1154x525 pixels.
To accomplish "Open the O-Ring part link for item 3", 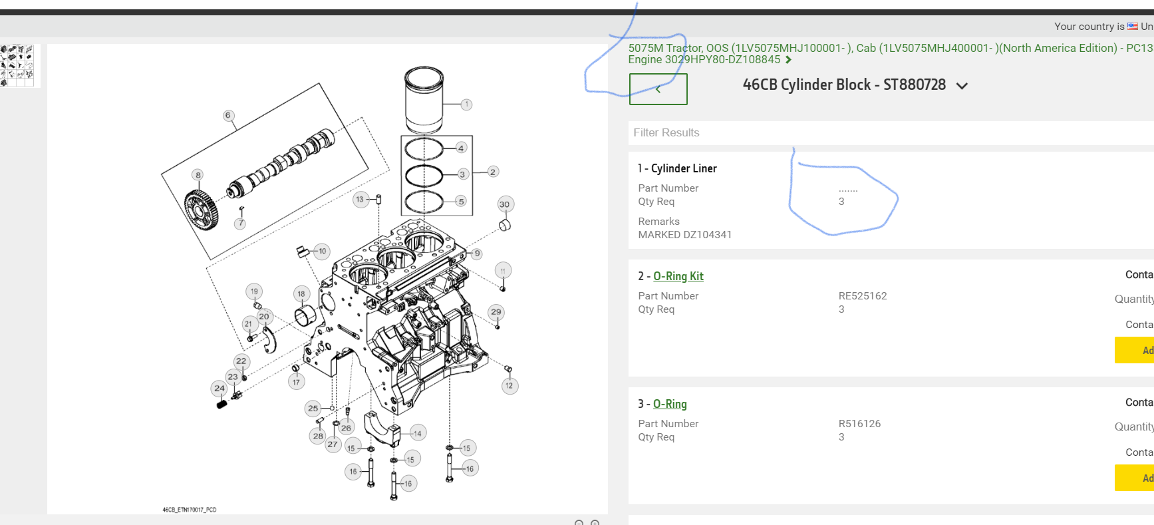I will (x=670, y=404).
